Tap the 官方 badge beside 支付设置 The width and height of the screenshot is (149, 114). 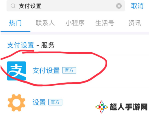pyautogui.click(x=69, y=70)
